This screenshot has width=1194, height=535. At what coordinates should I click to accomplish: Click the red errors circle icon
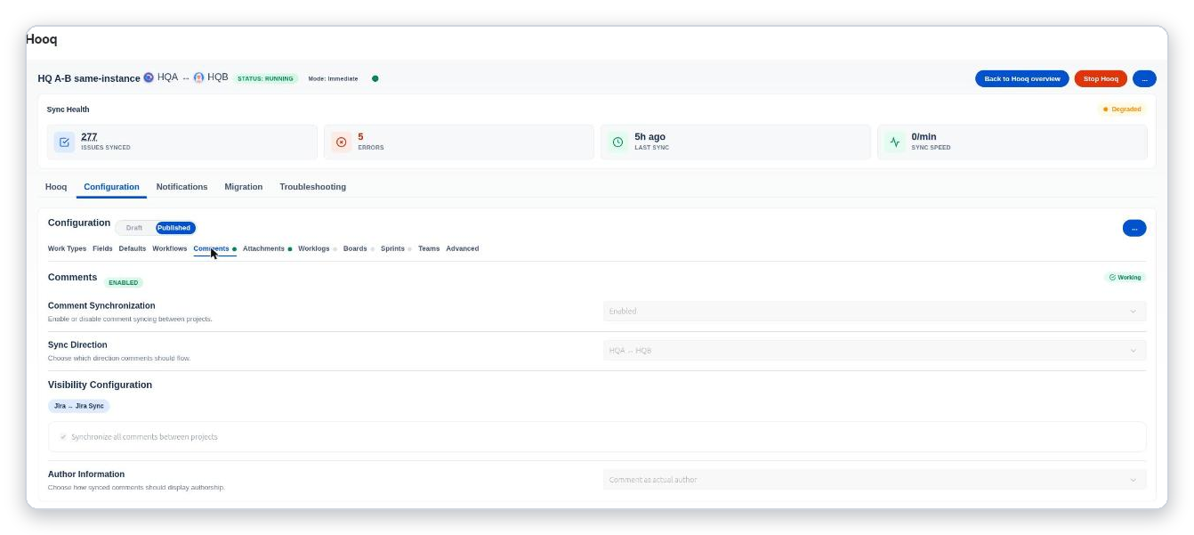pos(341,142)
